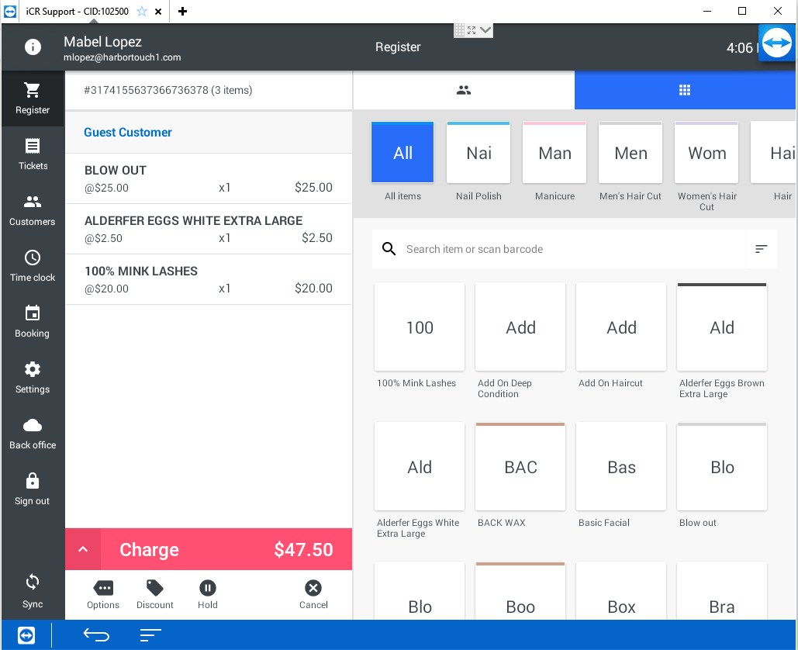798x650 pixels.
Task: Expand the TeamViewer toolbar chevron
Action: tap(486, 30)
